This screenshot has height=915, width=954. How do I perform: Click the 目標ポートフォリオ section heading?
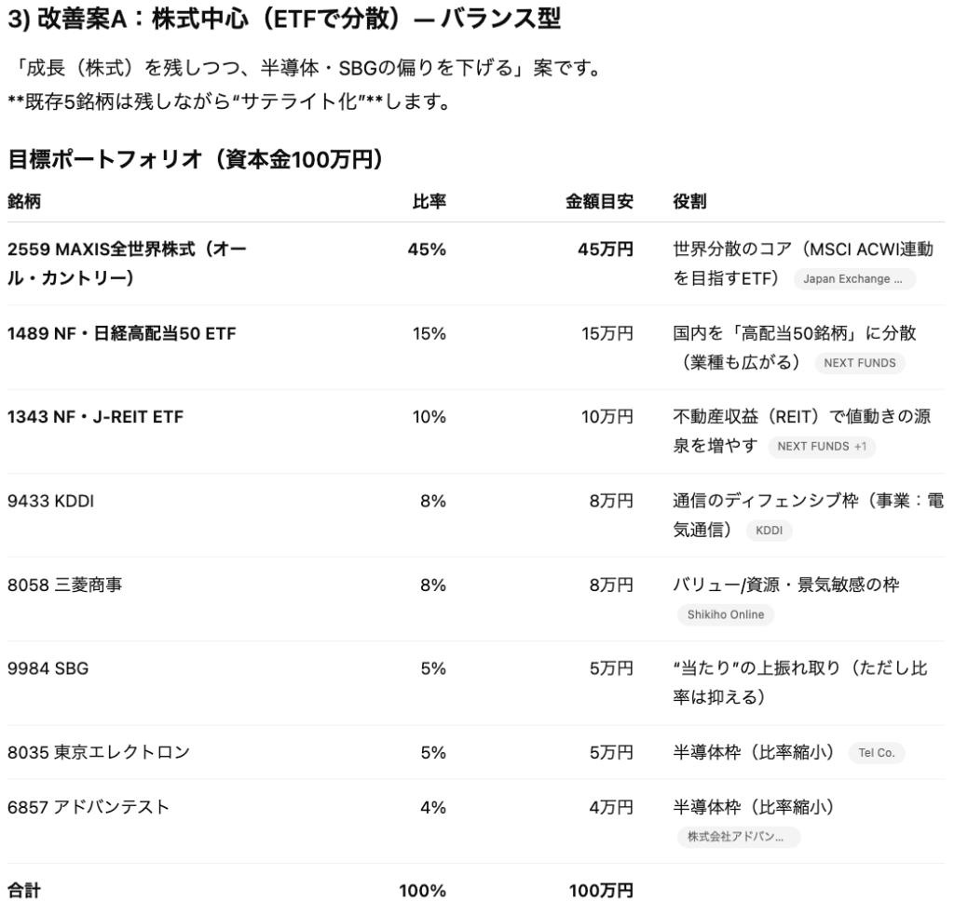(x=196, y=159)
